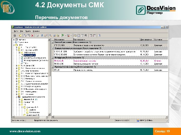Click the DocsVision paperclip logo
This screenshot has width=181, height=135.
coord(141,10)
